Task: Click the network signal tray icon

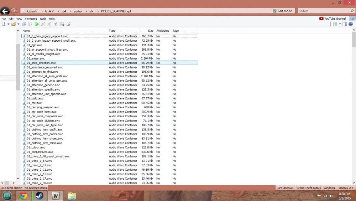Action: [x=325, y=196]
